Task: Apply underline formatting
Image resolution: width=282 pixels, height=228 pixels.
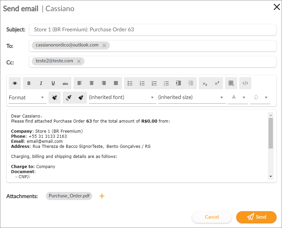Action: tap(53, 83)
